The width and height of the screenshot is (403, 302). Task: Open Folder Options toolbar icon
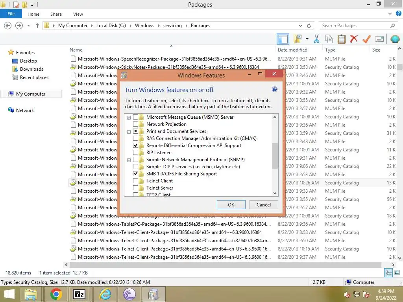[x=298, y=39]
